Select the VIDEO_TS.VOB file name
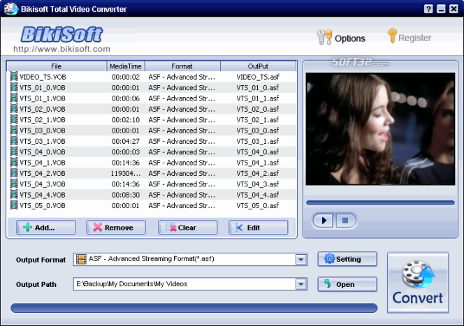The height and width of the screenshot is (326, 464). pyautogui.click(x=43, y=77)
